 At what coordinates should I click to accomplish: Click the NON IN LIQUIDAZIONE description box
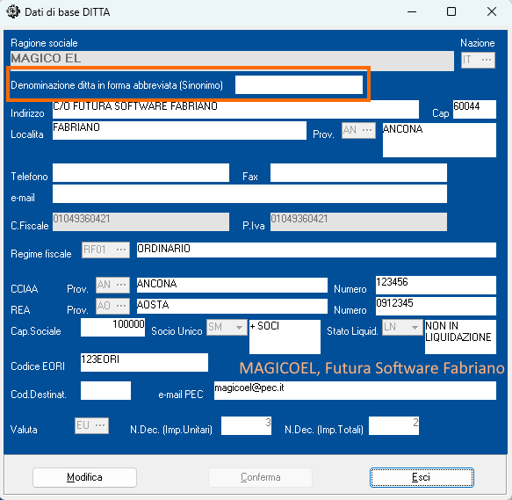click(x=460, y=337)
